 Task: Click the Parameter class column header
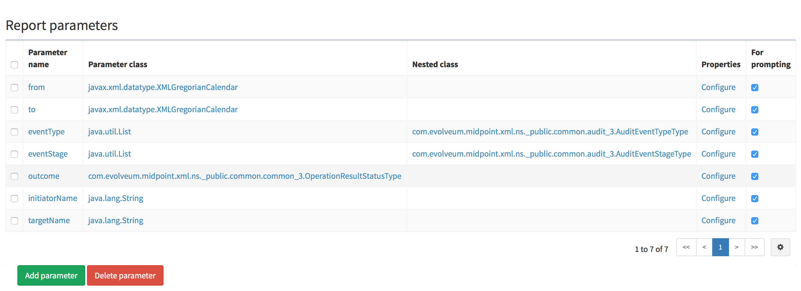tap(118, 64)
